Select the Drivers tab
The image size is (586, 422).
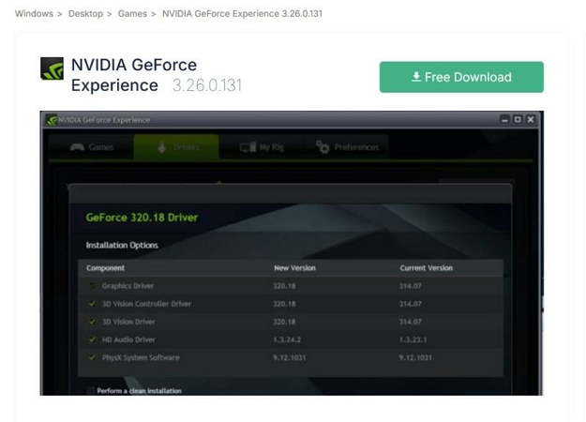tap(176, 147)
